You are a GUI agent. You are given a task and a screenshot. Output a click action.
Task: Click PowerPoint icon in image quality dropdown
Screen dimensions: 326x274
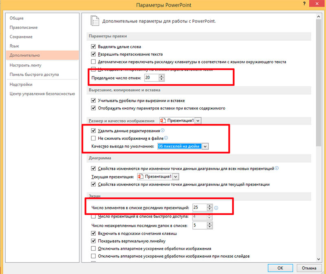pos(163,121)
